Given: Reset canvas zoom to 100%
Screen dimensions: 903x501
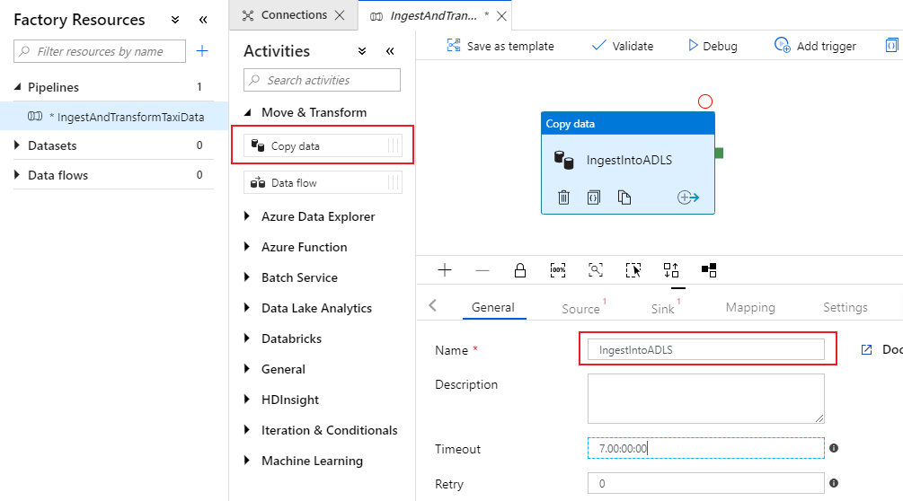Looking at the screenshot, I should 558,270.
